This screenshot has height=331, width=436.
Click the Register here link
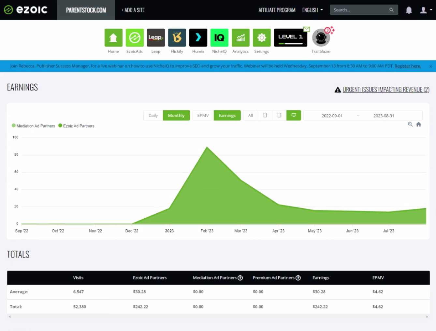408,66
